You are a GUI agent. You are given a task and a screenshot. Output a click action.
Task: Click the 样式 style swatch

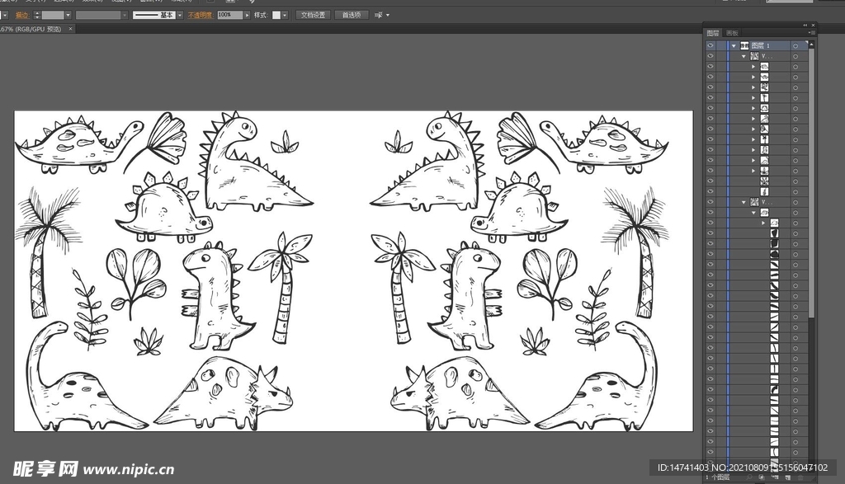pos(277,15)
